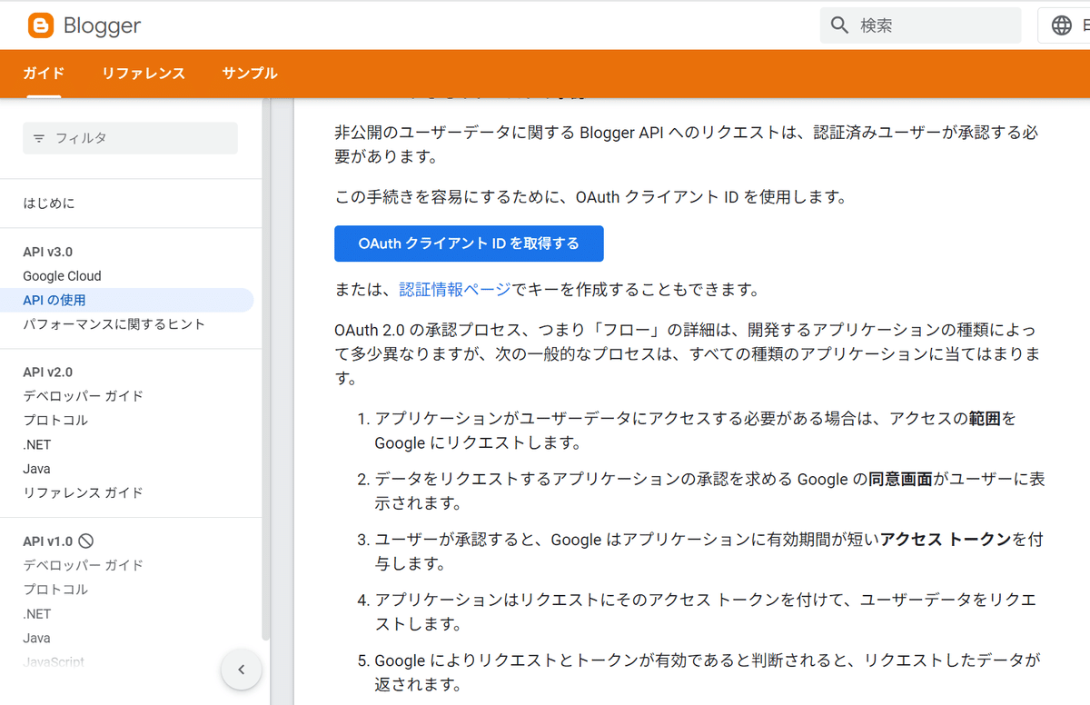Select the JavaScript entry under API v1.0
Screen dimensions: 1090x705
click(54, 661)
